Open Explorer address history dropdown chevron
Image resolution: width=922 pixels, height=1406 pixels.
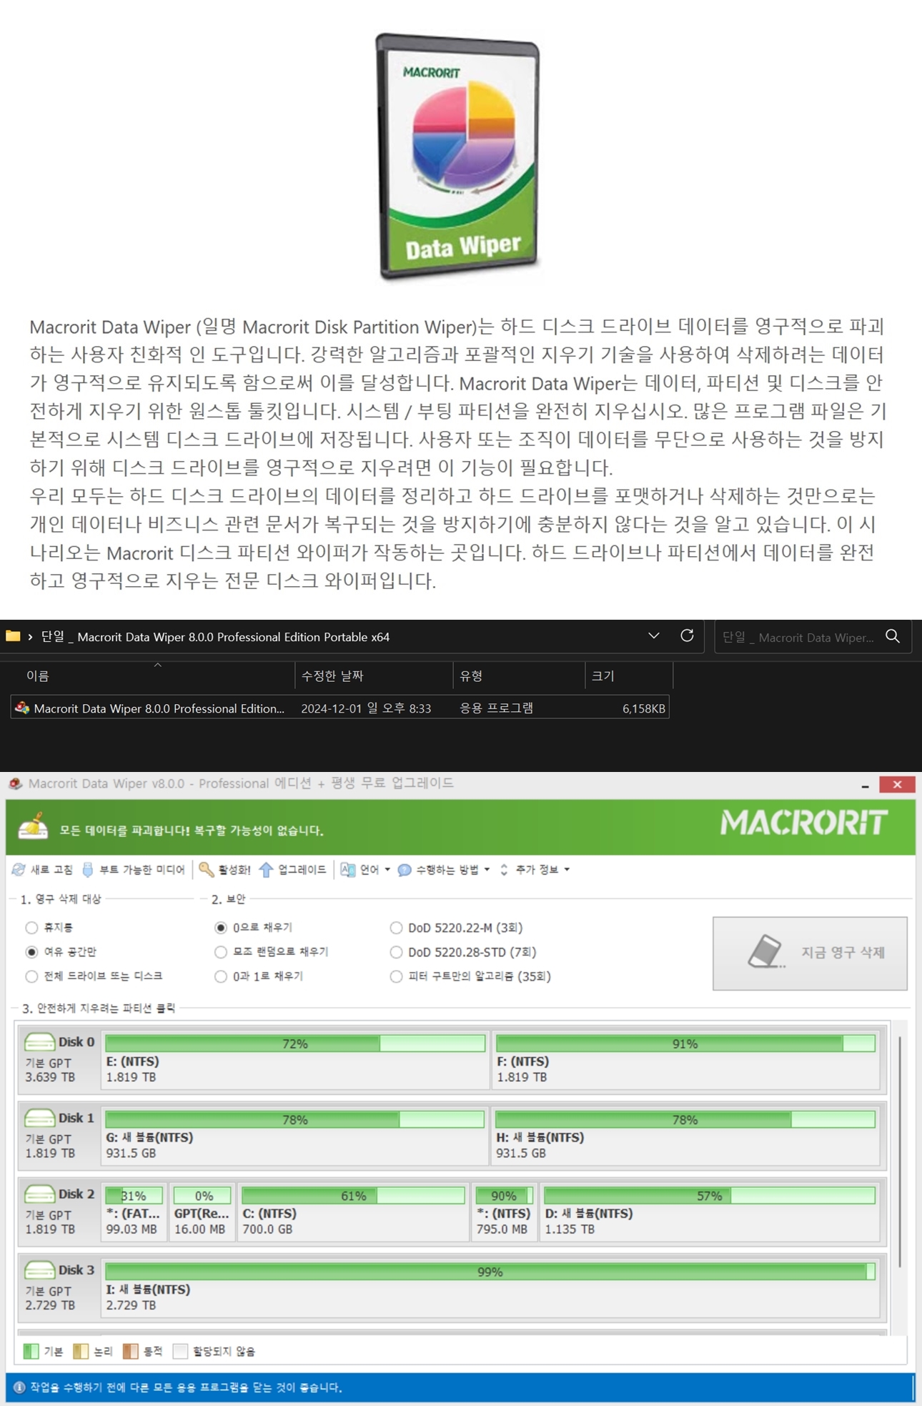(x=653, y=635)
